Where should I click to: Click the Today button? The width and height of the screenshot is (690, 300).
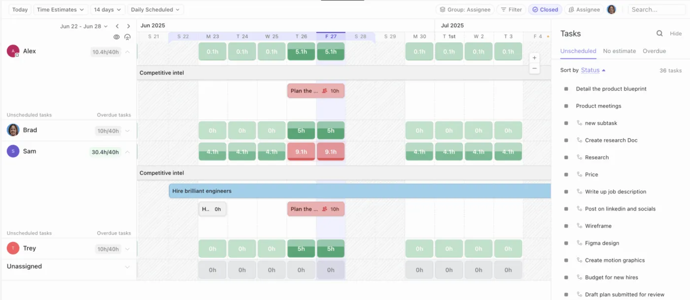pos(20,9)
